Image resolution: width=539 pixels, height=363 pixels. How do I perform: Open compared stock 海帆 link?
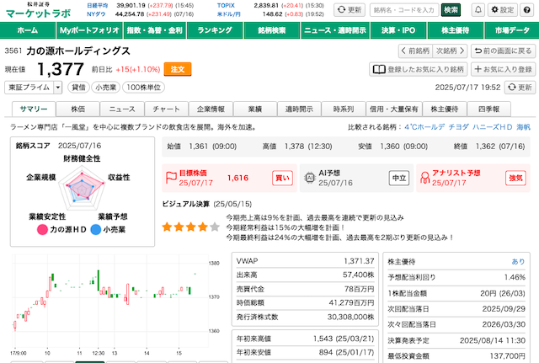coord(524,127)
